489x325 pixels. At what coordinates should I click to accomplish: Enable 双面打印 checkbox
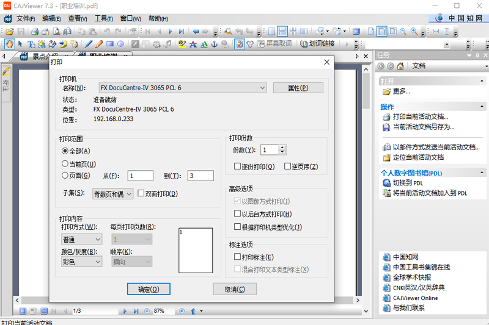point(142,194)
